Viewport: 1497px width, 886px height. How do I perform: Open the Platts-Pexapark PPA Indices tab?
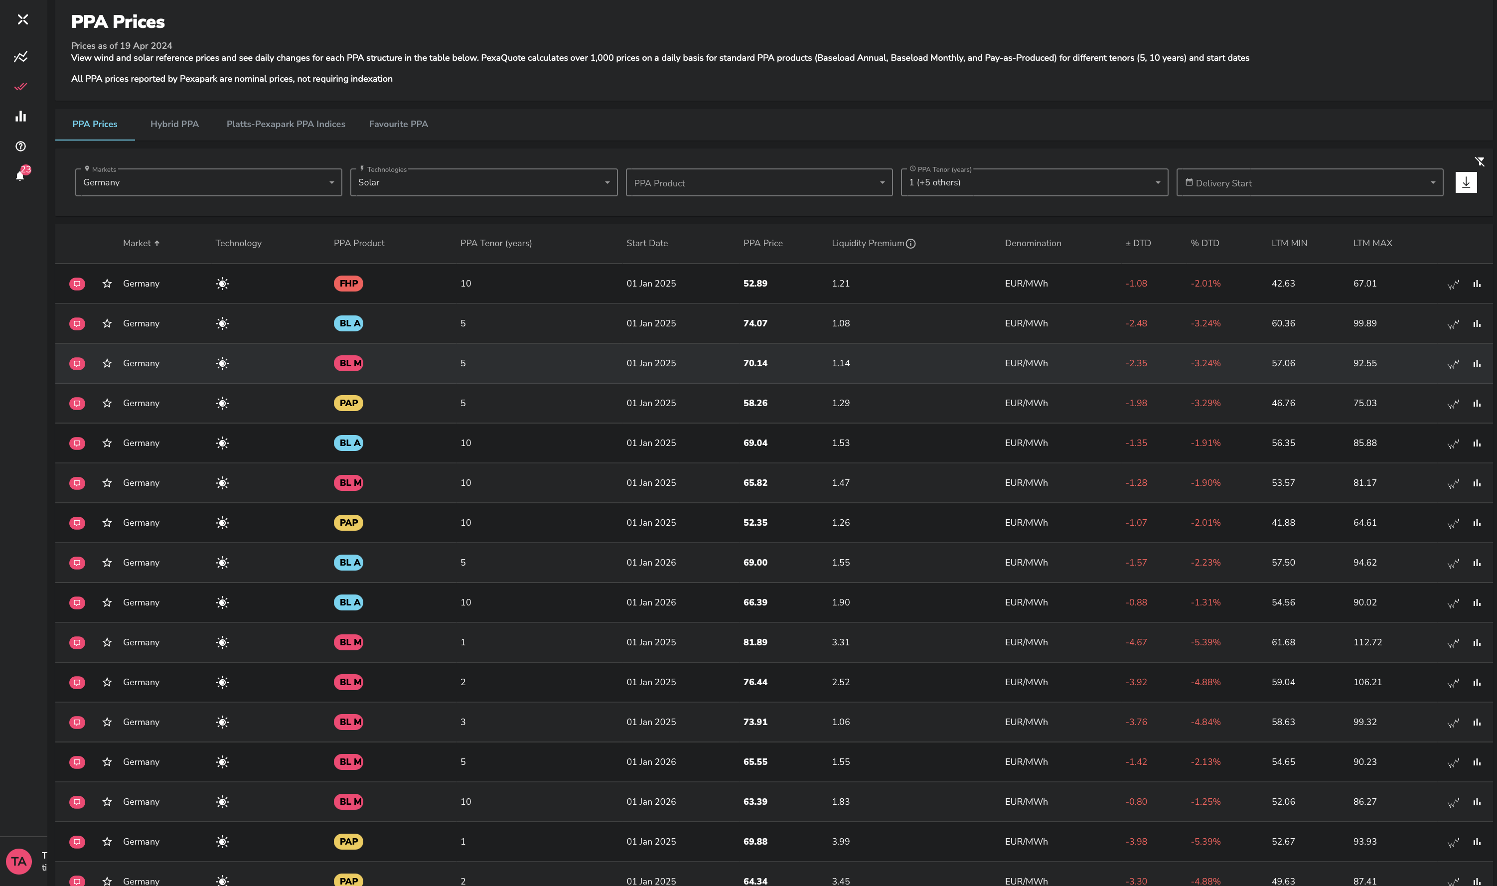click(286, 124)
